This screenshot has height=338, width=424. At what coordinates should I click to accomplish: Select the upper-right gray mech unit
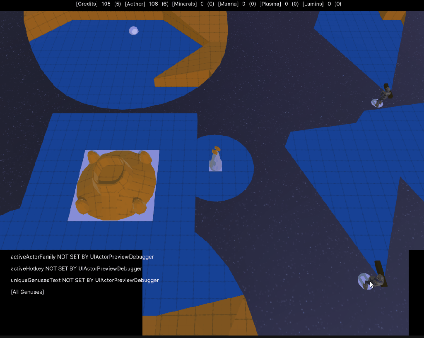pos(384,97)
